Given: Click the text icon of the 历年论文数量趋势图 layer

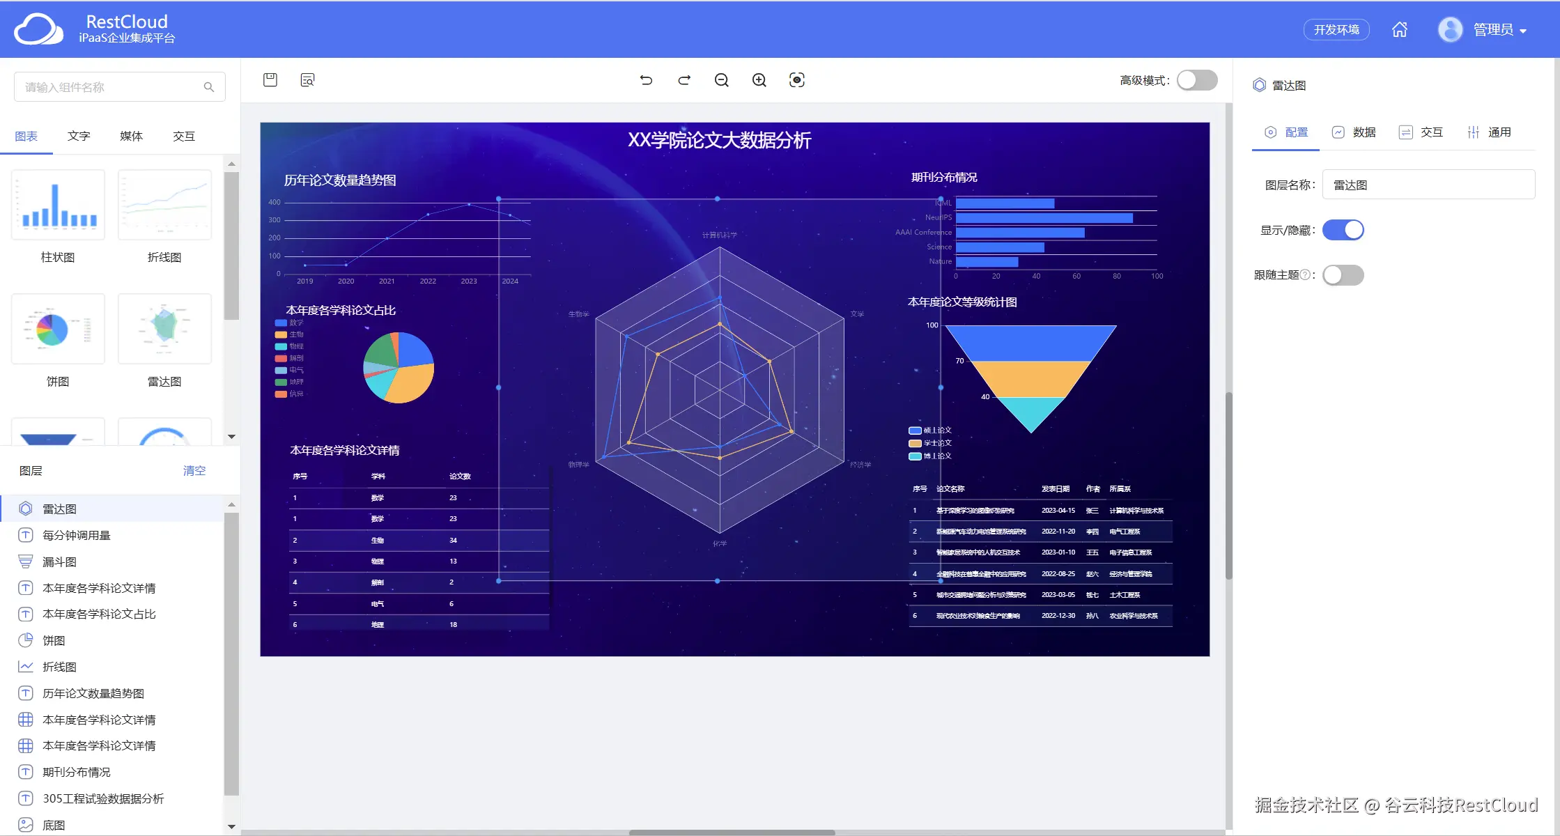Looking at the screenshot, I should coord(26,693).
